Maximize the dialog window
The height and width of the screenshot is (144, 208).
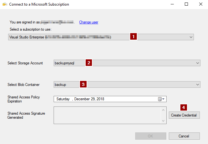(186, 4)
